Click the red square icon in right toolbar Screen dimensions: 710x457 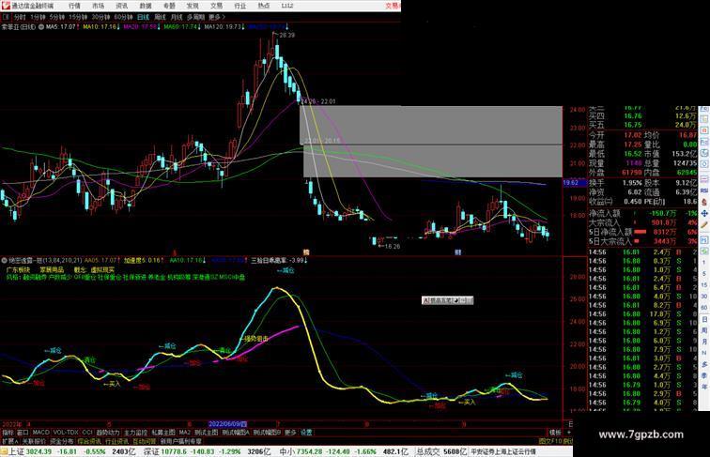point(704,130)
